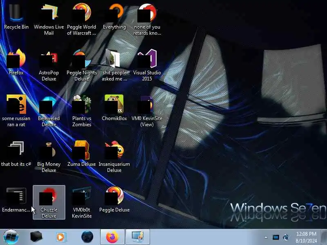The height and width of the screenshot is (245, 327).
Task: Select the Insaniquarium Deluxe icon
Action: point(114,156)
